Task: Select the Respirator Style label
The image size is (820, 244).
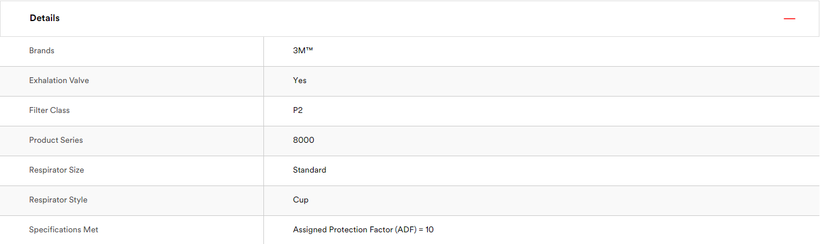Action: 58,200
